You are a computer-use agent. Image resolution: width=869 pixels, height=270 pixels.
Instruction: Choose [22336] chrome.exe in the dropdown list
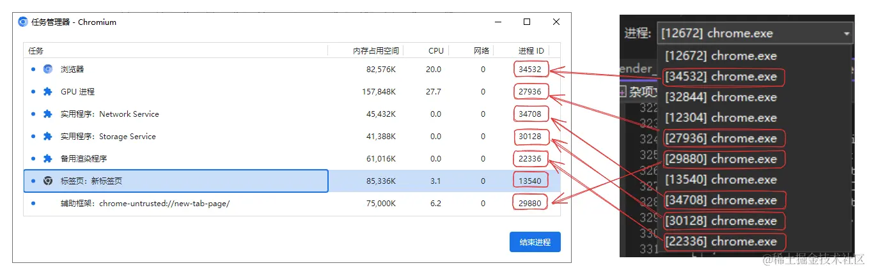755,241
